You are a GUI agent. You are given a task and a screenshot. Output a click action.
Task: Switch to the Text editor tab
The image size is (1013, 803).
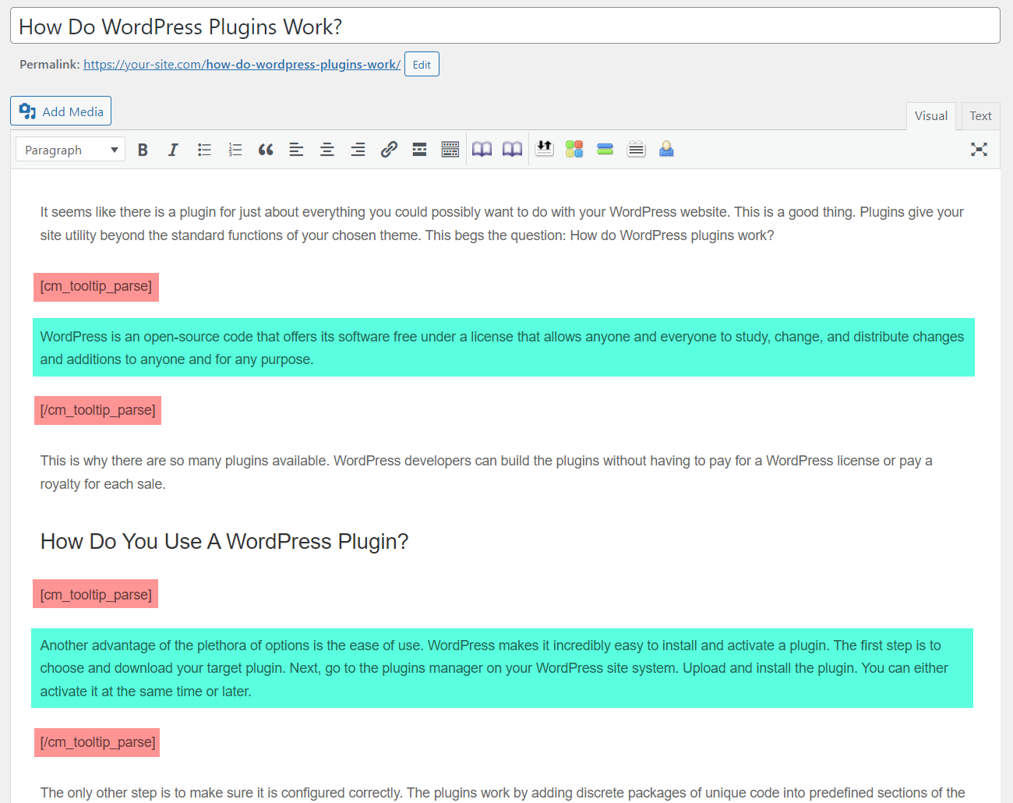(x=980, y=116)
